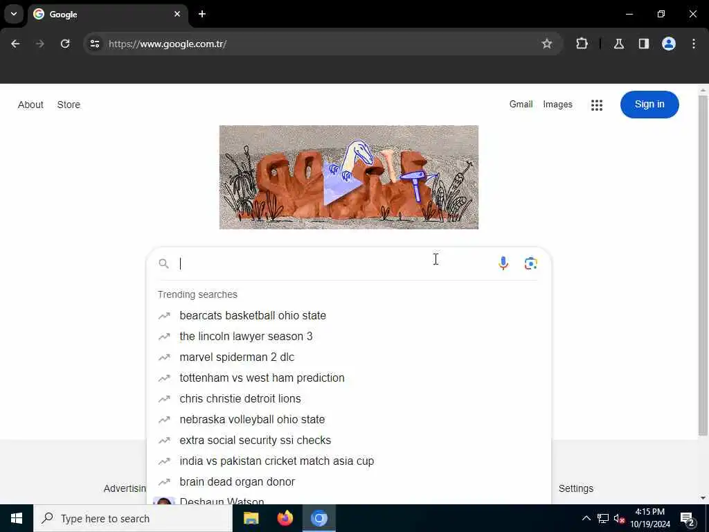Search by image with Google Lens icon

[x=531, y=263]
